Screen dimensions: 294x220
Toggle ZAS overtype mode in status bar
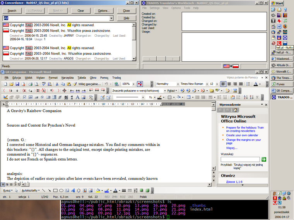pyautogui.click(x=131, y=197)
